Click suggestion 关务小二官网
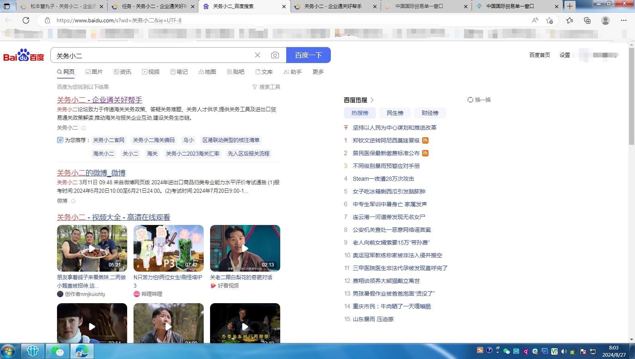The image size is (635, 359). pos(109,140)
